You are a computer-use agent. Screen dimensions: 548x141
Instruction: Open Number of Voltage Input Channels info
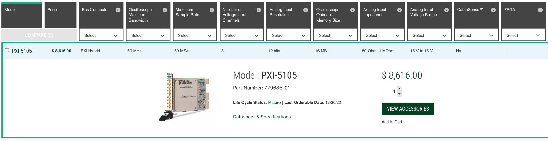(x=259, y=10)
